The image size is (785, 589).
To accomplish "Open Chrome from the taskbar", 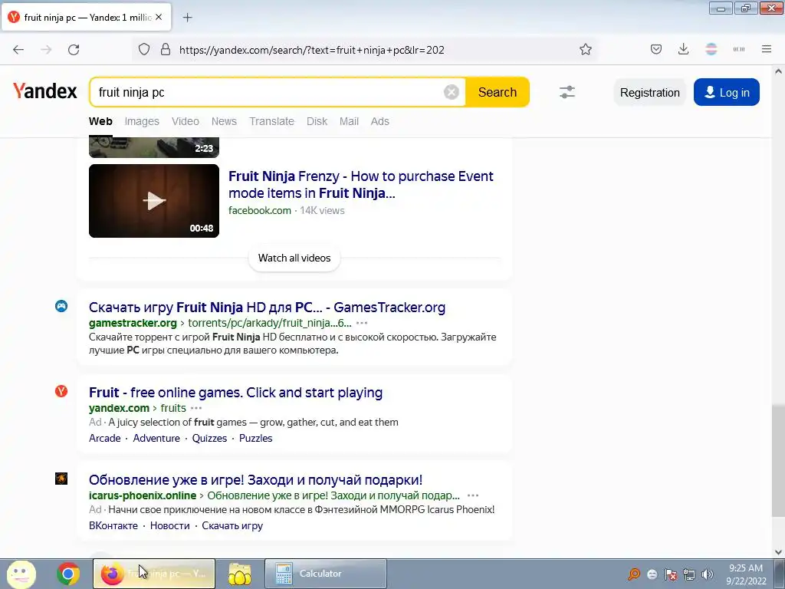I will point(68,574).
